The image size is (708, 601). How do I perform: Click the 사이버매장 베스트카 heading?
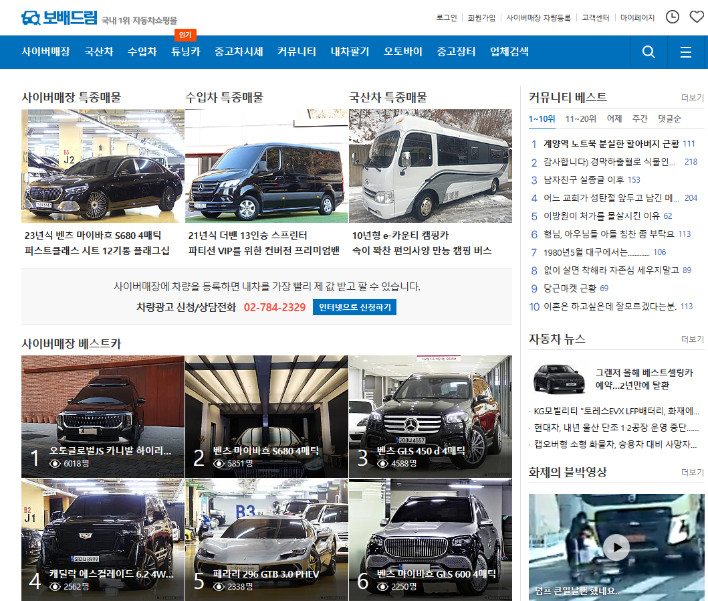72,344
